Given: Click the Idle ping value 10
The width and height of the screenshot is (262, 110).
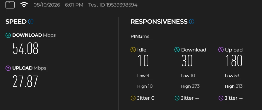Looking at the screenshot, I should pyautogui.click(x=143, y=61).
